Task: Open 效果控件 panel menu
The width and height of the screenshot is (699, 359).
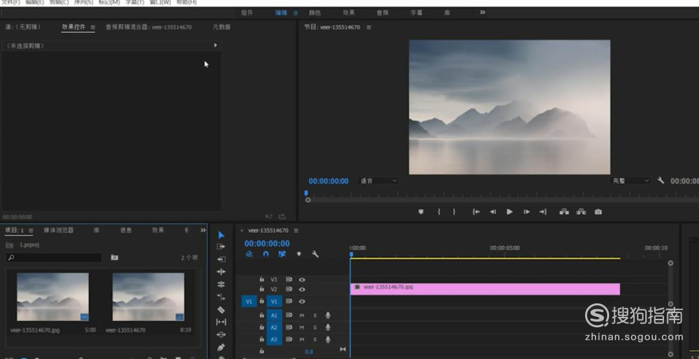Action: (93, 27)
